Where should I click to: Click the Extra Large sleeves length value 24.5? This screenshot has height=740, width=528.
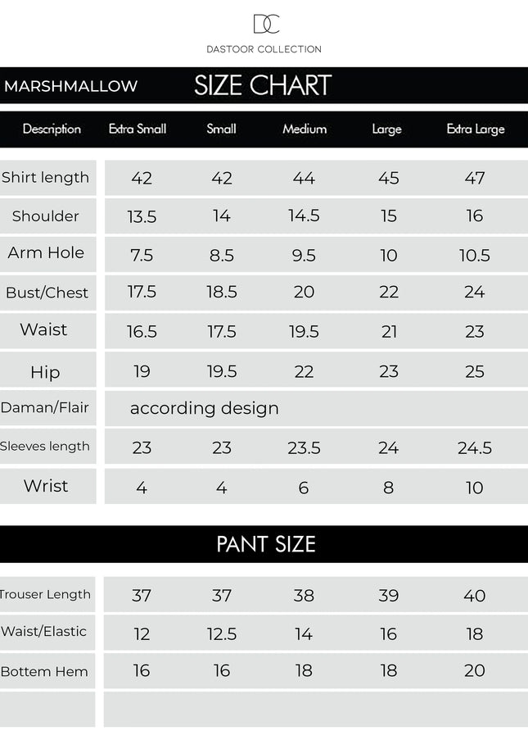tap(475, 447)
